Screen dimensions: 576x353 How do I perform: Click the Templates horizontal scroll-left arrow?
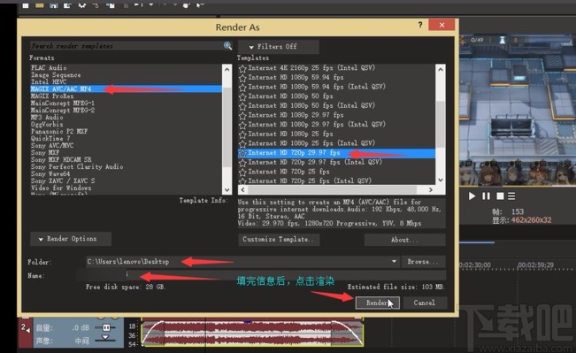[242, 189]
